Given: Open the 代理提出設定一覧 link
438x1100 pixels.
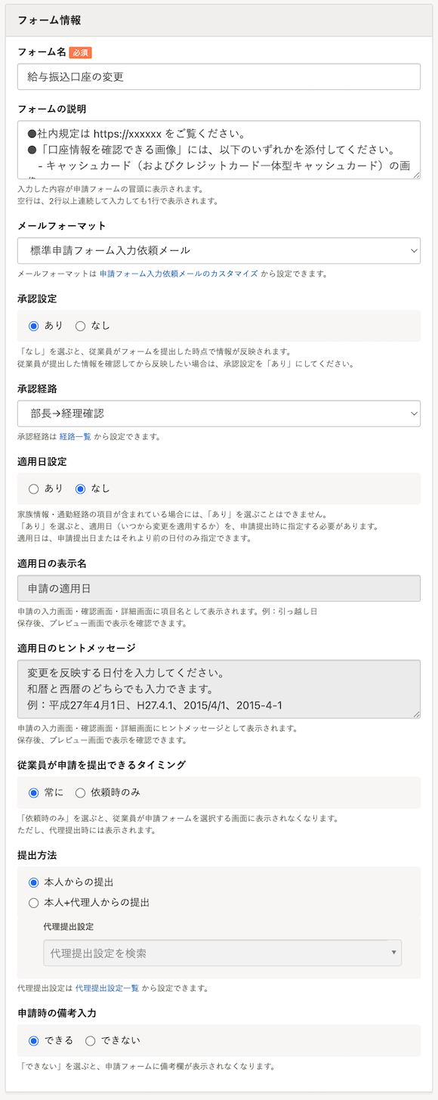Looking at the screenshot, I should [107, 987].
